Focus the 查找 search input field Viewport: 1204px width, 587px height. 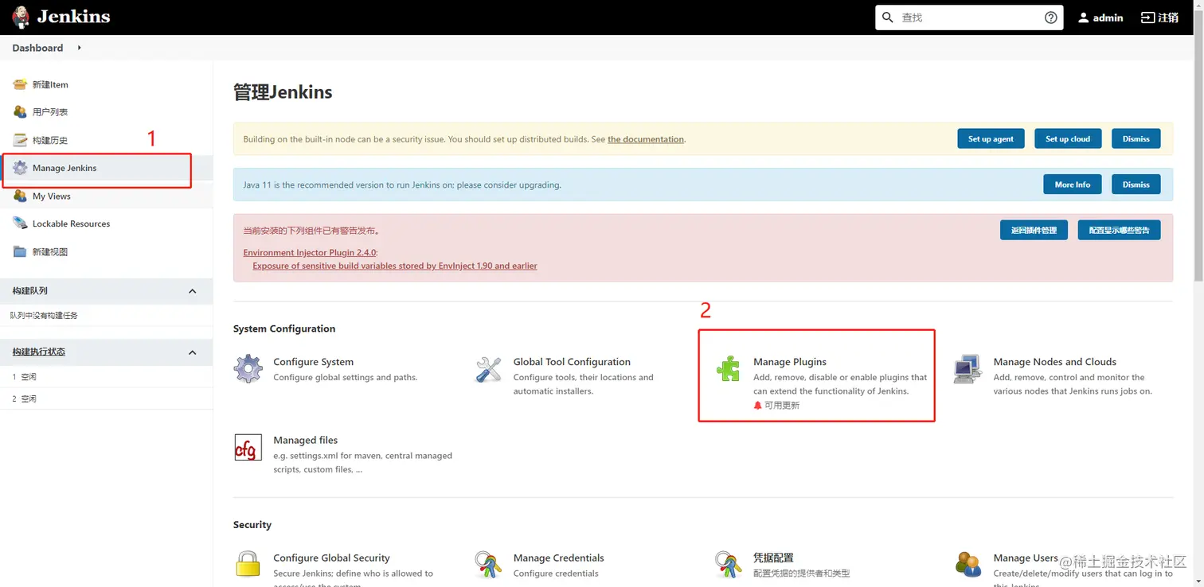point(969,17)
